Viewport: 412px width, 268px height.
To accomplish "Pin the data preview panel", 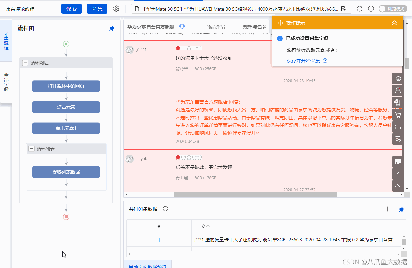I will point(401,209).
